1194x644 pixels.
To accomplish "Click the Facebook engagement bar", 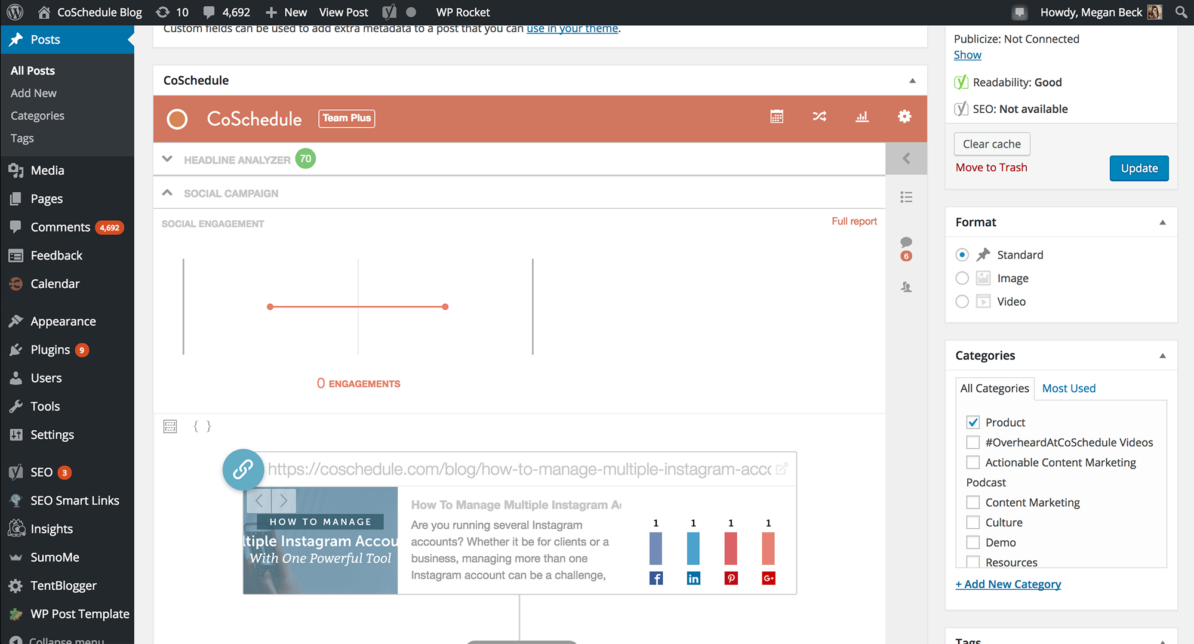I will click(x=656, y=549).
